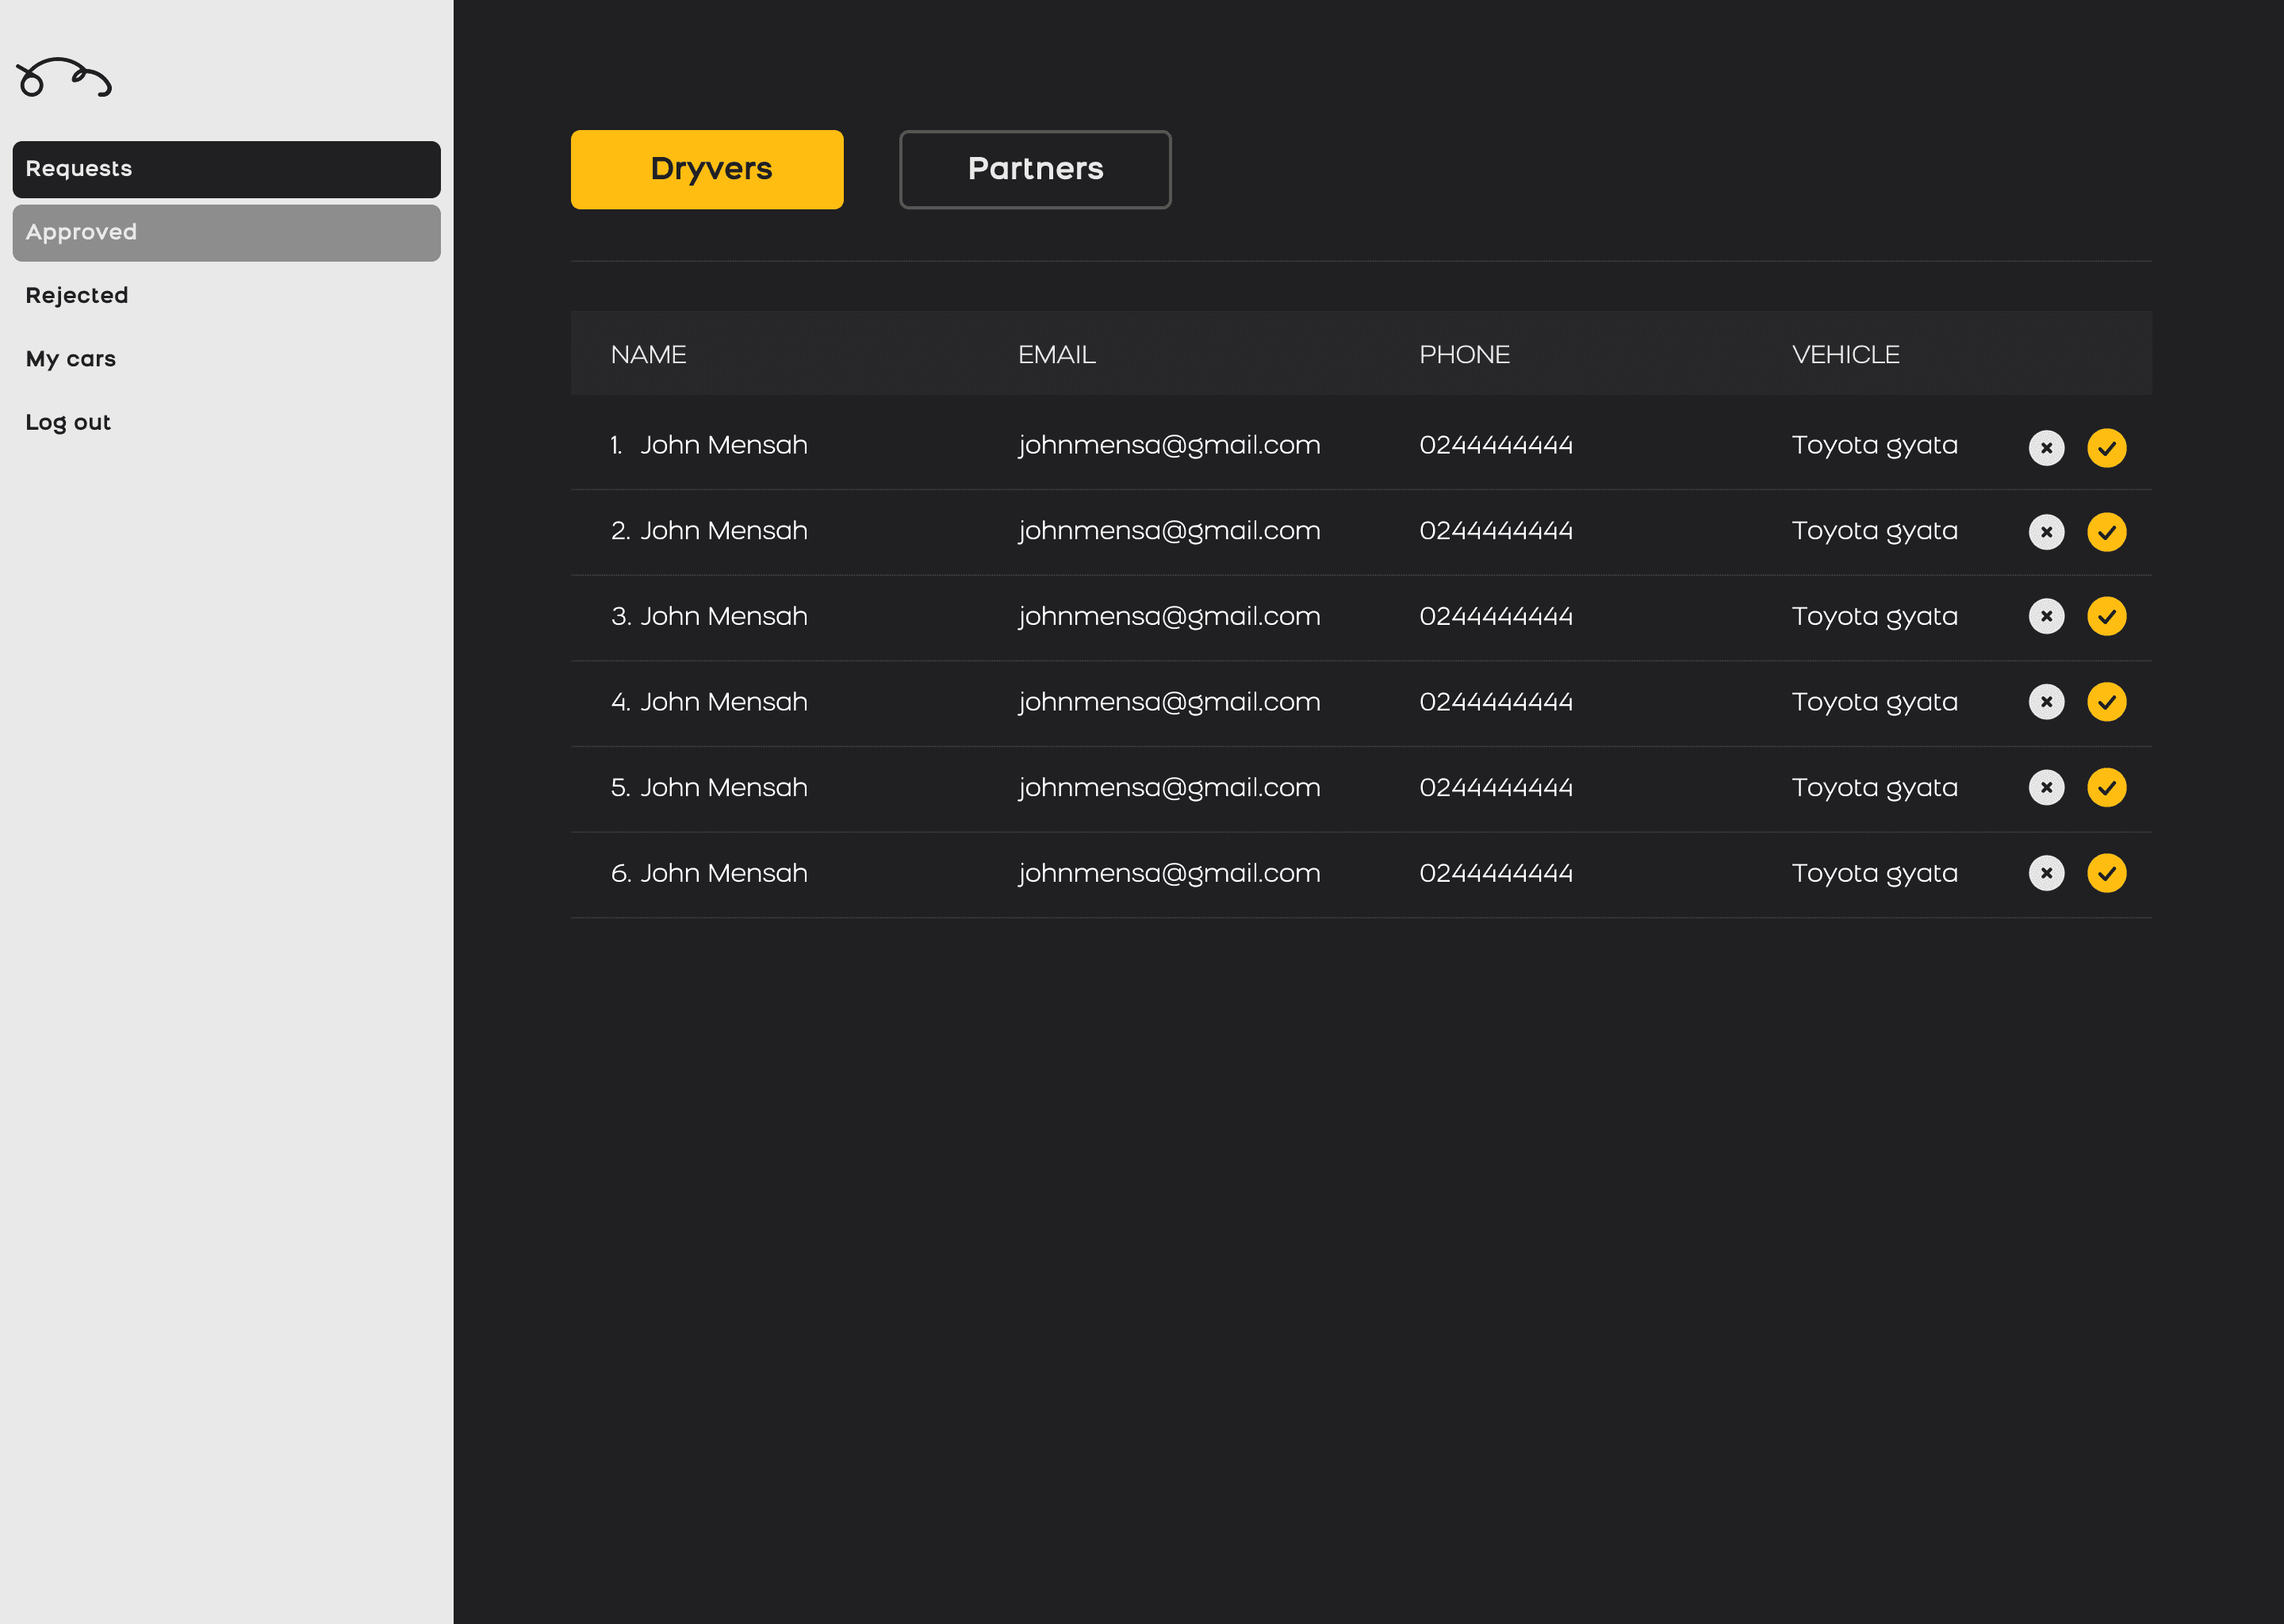2284x1624 pixels.
Task: Click phone 0244444444 in row 1
Action: [1496, 445]
